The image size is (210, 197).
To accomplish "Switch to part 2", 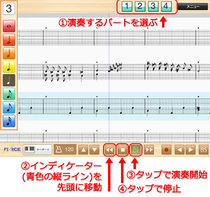I will (x=140, y=6).
